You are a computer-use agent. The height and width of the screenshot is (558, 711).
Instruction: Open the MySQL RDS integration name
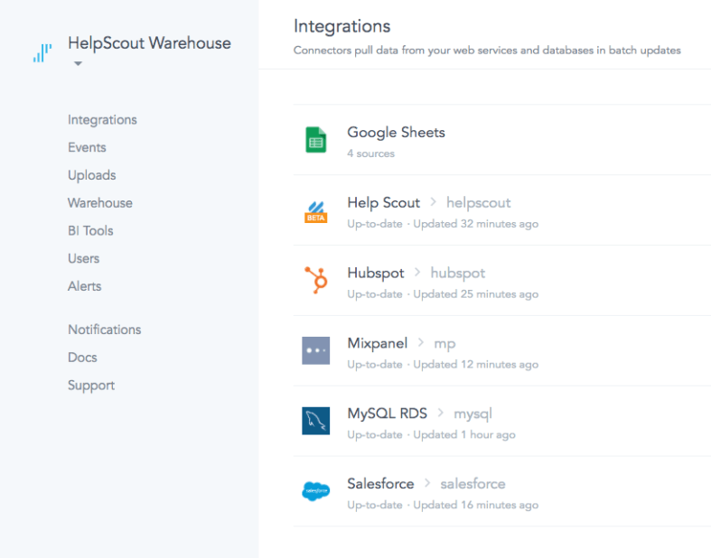tap(388, 414)
